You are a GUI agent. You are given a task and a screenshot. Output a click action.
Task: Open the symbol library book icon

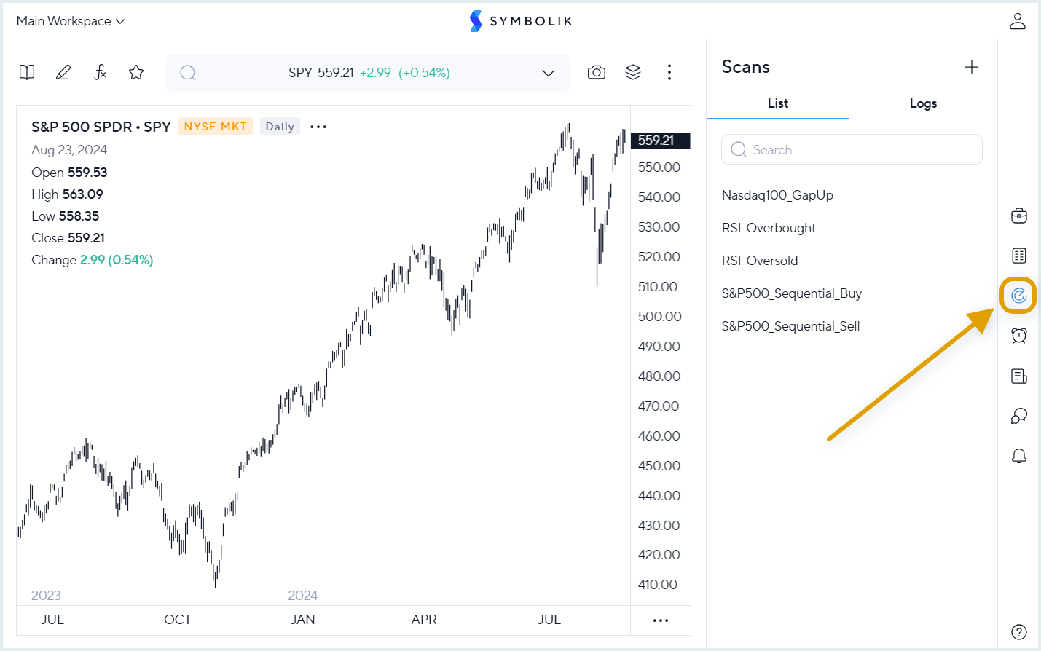(27, 72)
